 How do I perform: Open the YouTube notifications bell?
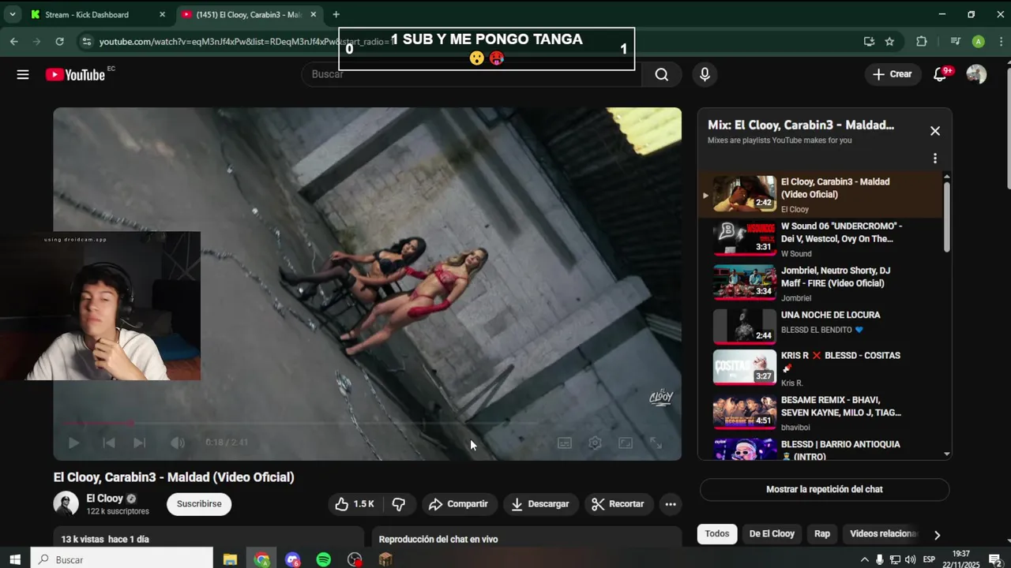[x=940, y=74]
